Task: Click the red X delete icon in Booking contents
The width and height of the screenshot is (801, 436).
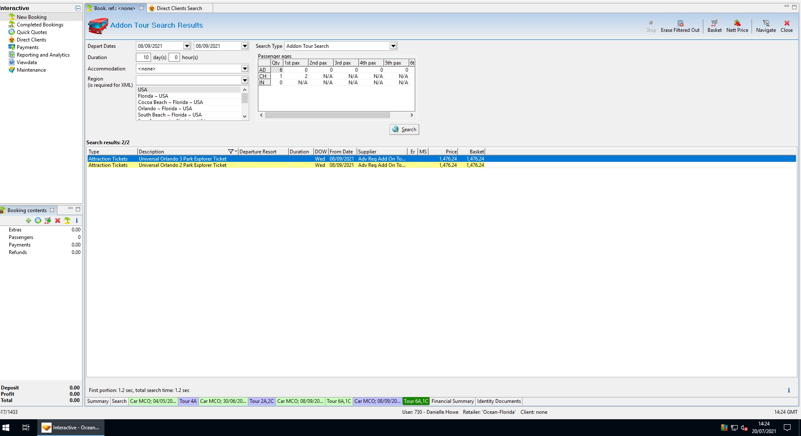Action: point(57,221)
